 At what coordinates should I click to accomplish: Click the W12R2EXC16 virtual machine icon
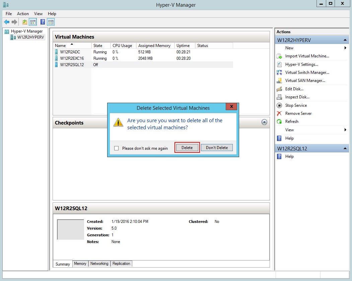(56, 58)
